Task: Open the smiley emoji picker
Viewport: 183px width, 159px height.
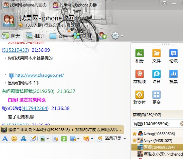Action: (14, 139)
